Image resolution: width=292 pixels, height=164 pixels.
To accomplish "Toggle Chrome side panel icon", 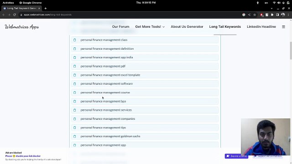I will point(277,15).
